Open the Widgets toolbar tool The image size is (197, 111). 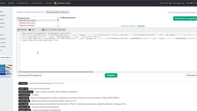pyautogui.click(x=62, y=30)
